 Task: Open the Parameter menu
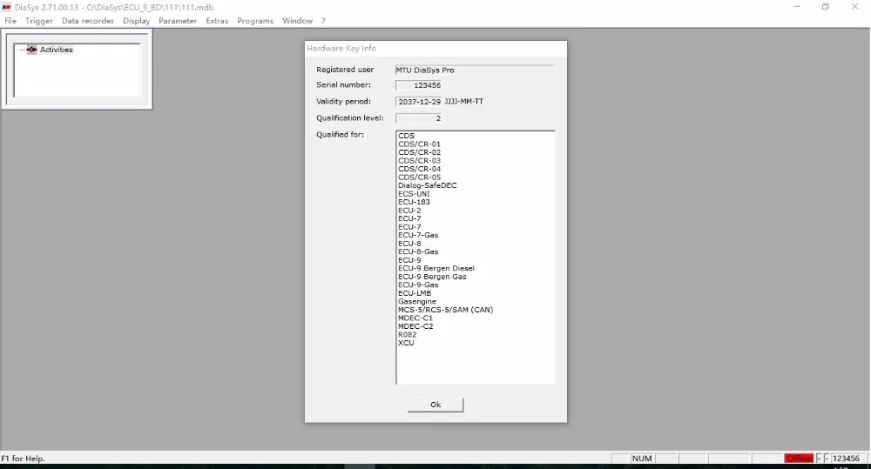point(178,21)
